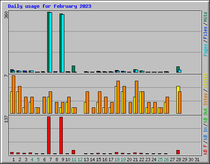The height and width of the screenshot is (164, 210).
Task: Click the orange sites bar for day 18
Action: (118, 97)
